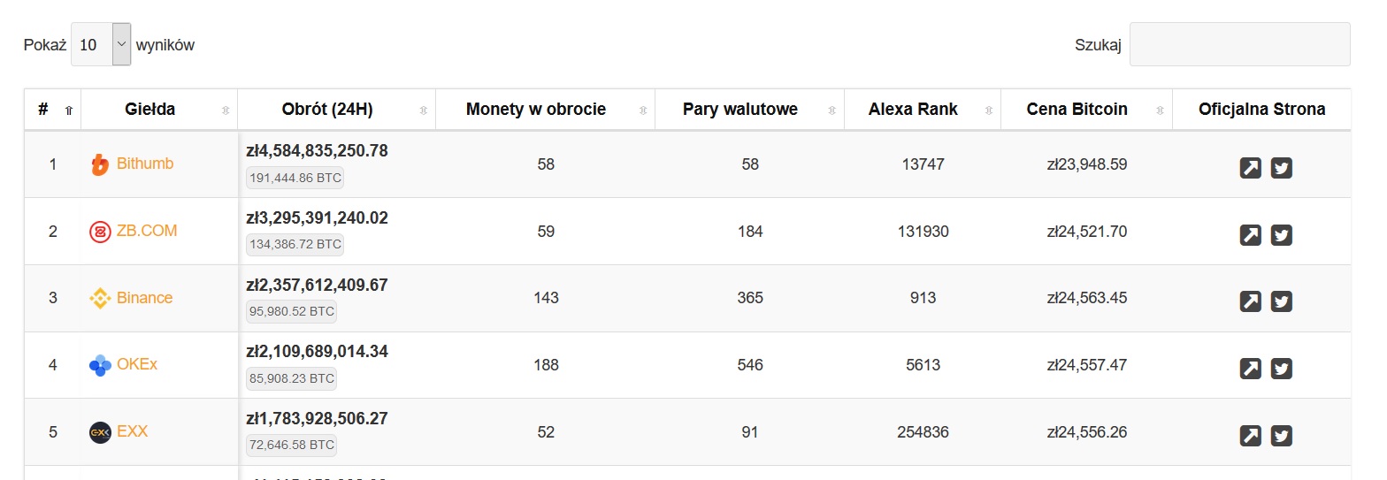The image size is (1387, 480).
Task: Click EXX external website arrow icon
Action: tap(1250, 436)
